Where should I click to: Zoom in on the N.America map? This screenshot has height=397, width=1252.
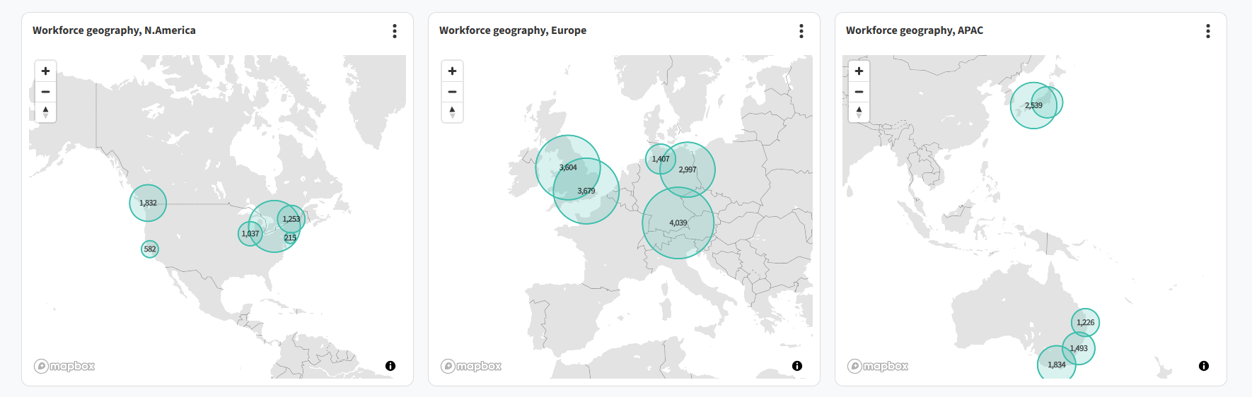point(45,71)
